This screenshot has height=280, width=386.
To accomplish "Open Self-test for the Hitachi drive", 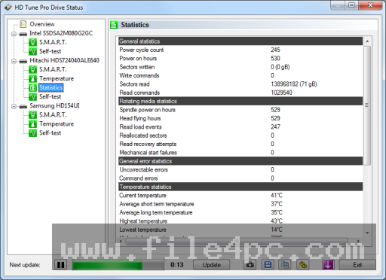I will pyautogui.click(x=50, y=96).
